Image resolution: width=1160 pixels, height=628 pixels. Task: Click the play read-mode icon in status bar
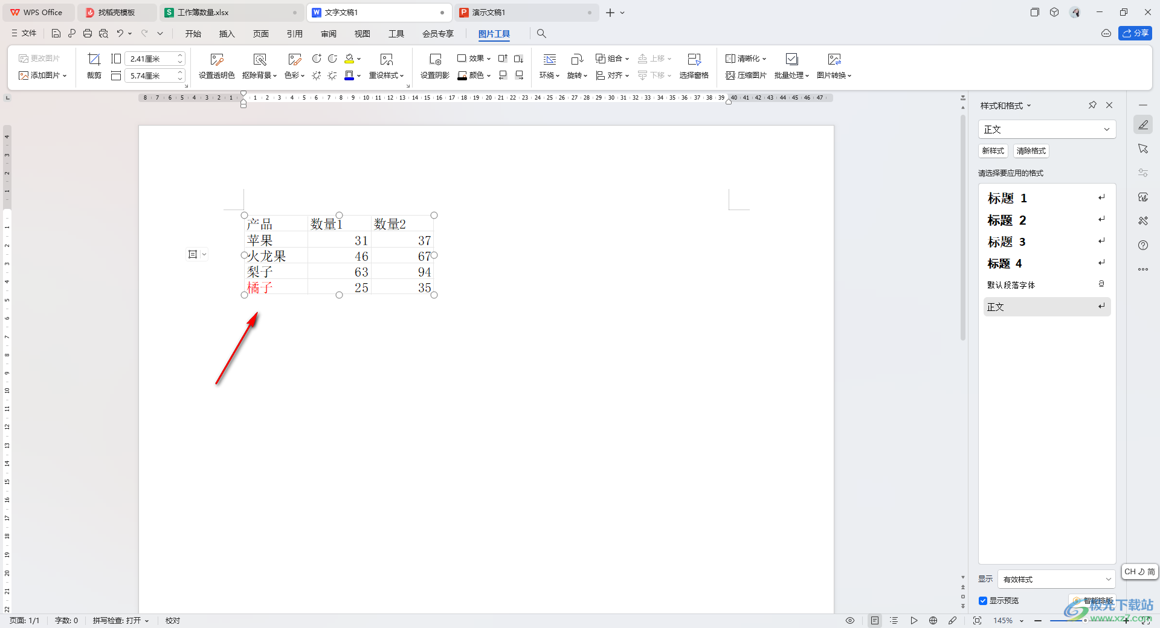click(914, 621)
